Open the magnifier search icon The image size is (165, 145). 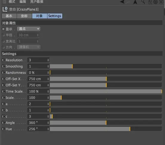(143, 2)
